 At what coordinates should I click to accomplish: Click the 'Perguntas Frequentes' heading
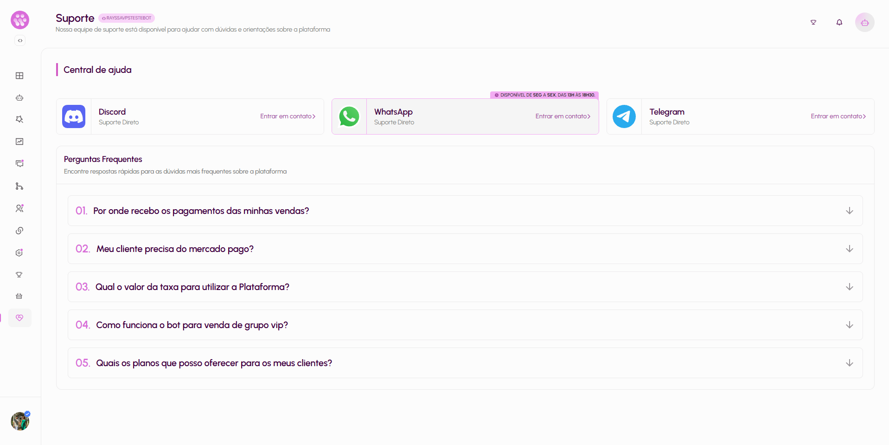click(103, 159)
